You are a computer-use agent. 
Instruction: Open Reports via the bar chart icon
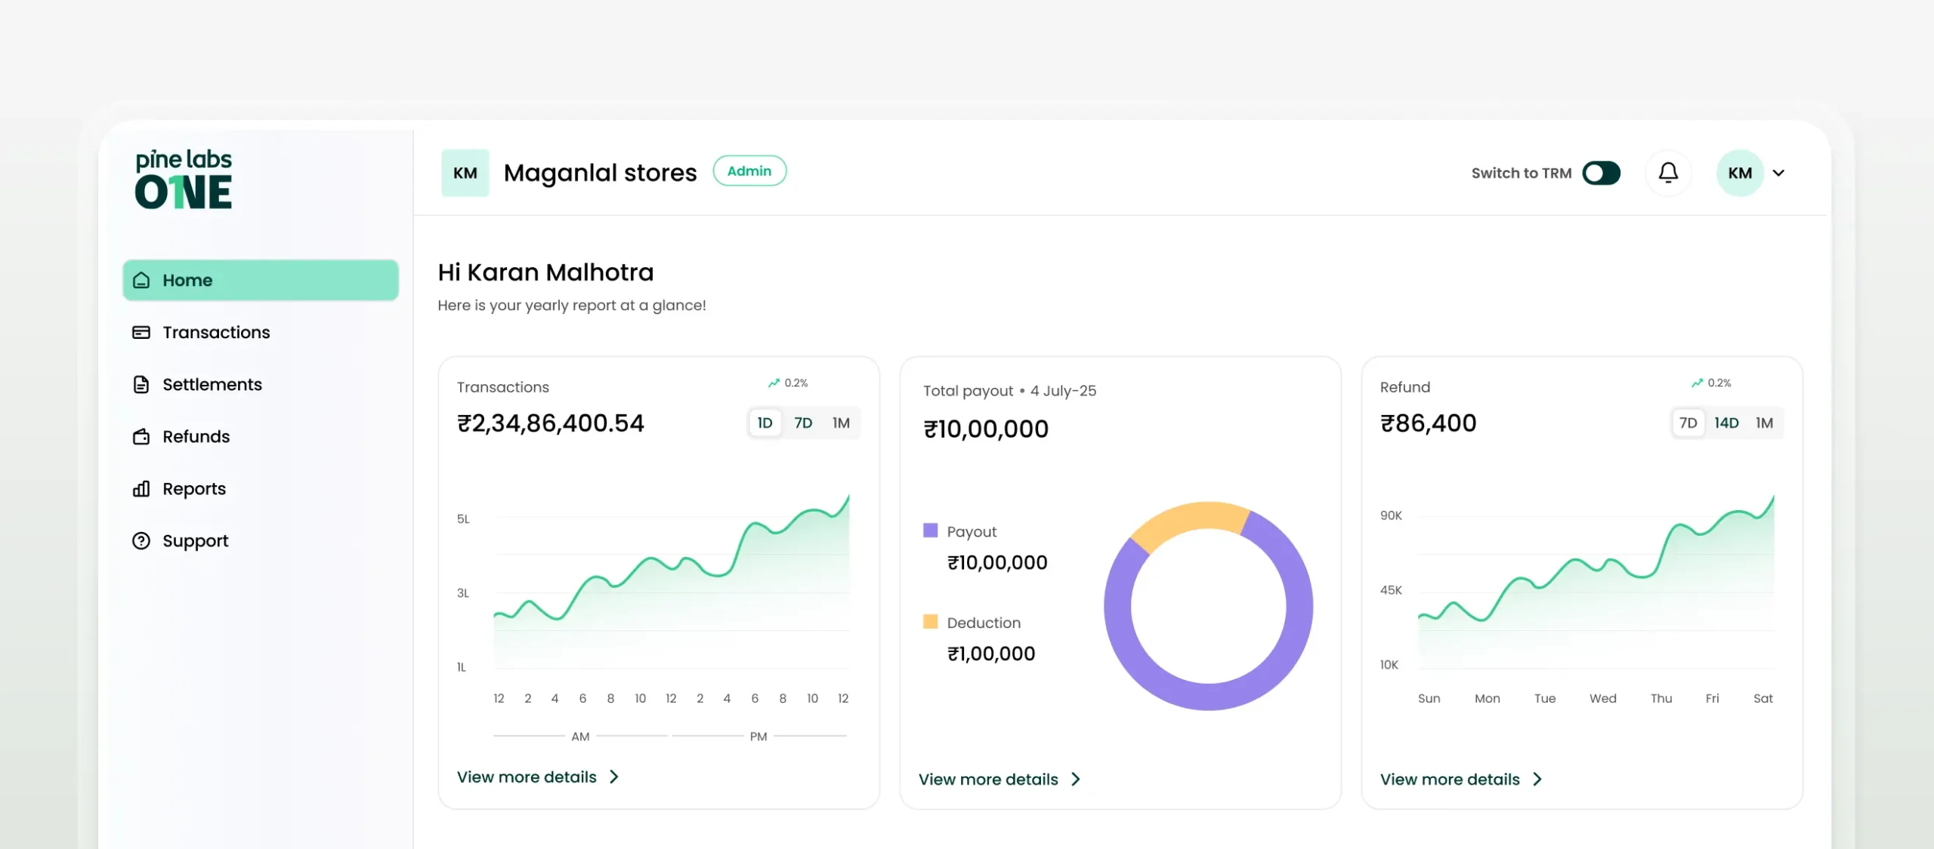[x=143, y=488]
